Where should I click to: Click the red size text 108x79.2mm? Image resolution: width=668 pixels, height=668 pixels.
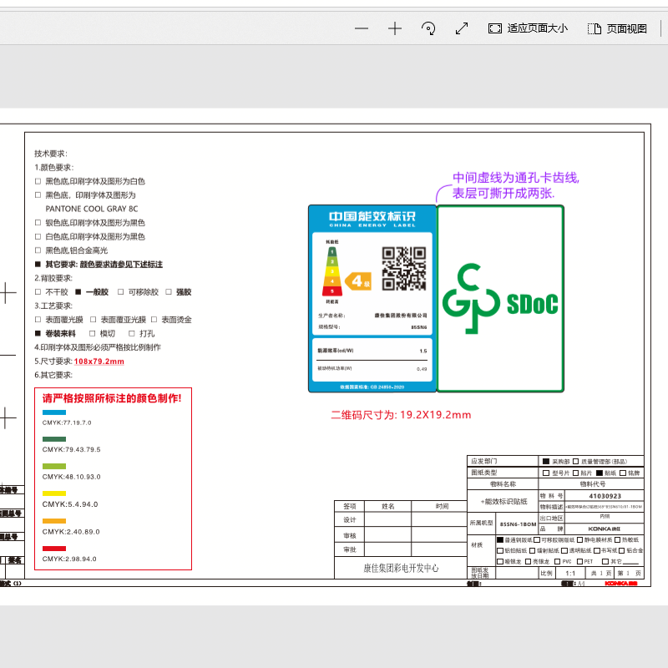point(99,362)
